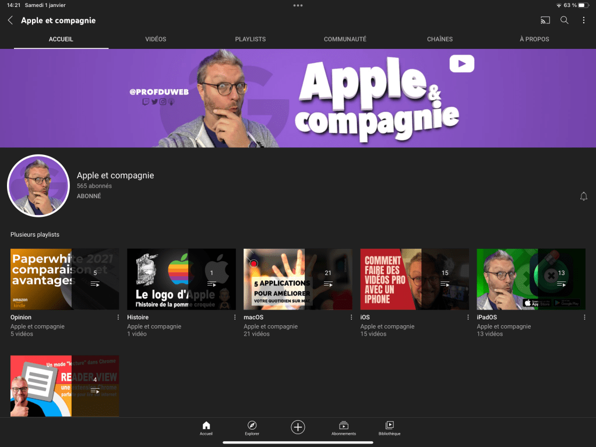Expand options menu for macOS playlist

(351, 318)
